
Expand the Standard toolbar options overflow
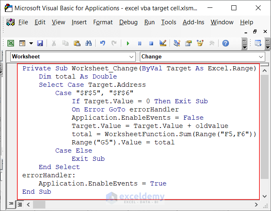pyautogui.click(x=245, y=44)
